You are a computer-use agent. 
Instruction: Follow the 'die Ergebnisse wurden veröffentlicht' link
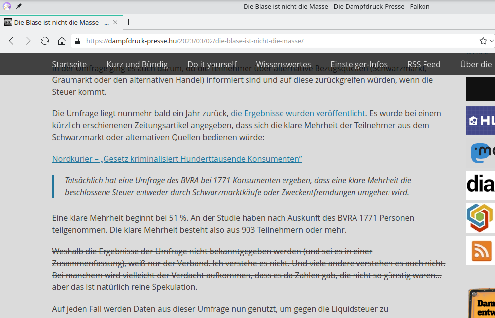pos(298,113)
